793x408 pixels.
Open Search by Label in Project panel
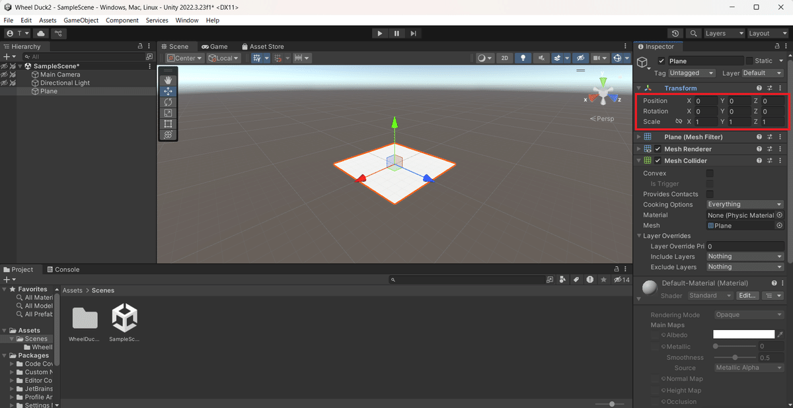[x=576, y=280]
